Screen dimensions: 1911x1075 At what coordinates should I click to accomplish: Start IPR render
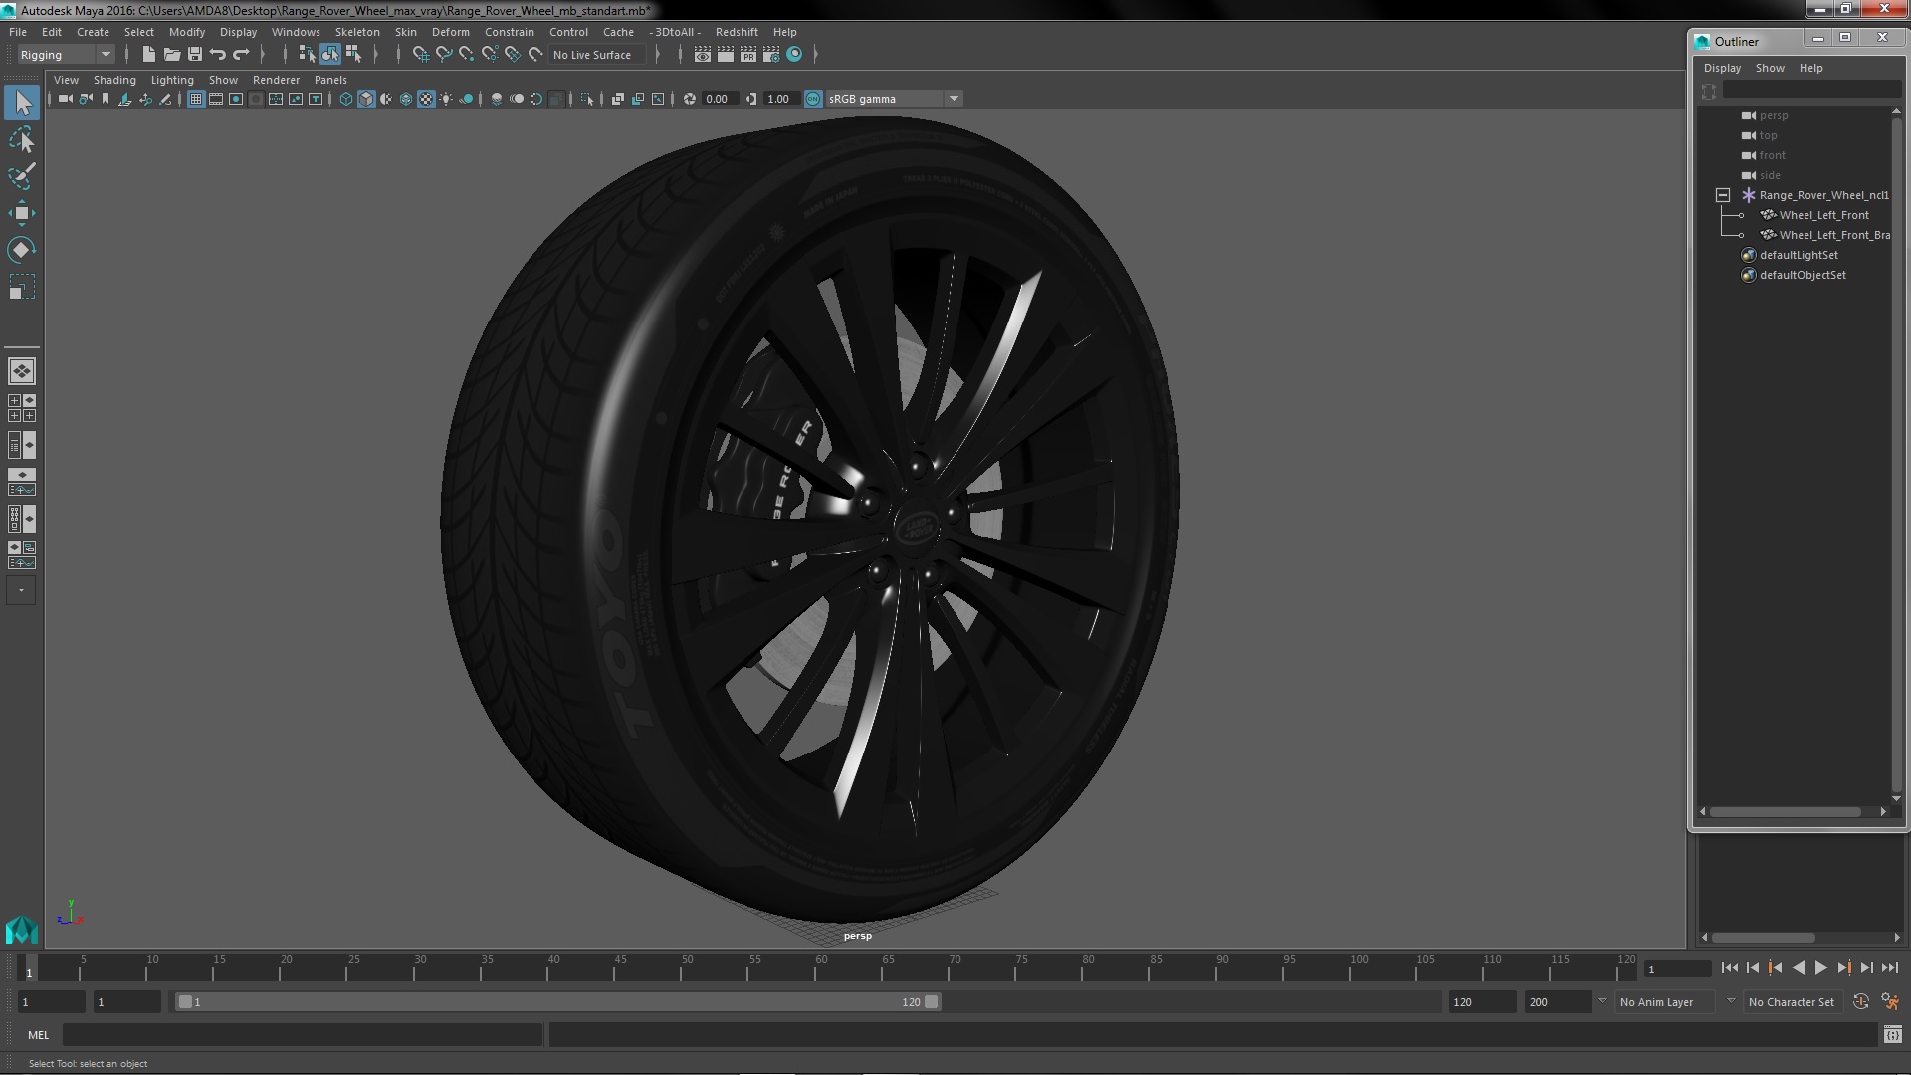click(748, 55)
